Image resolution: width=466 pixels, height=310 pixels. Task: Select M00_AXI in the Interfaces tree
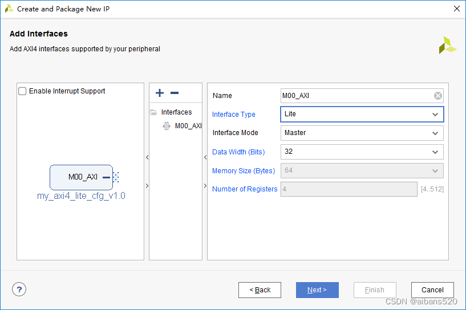click(x=188, y=126)
